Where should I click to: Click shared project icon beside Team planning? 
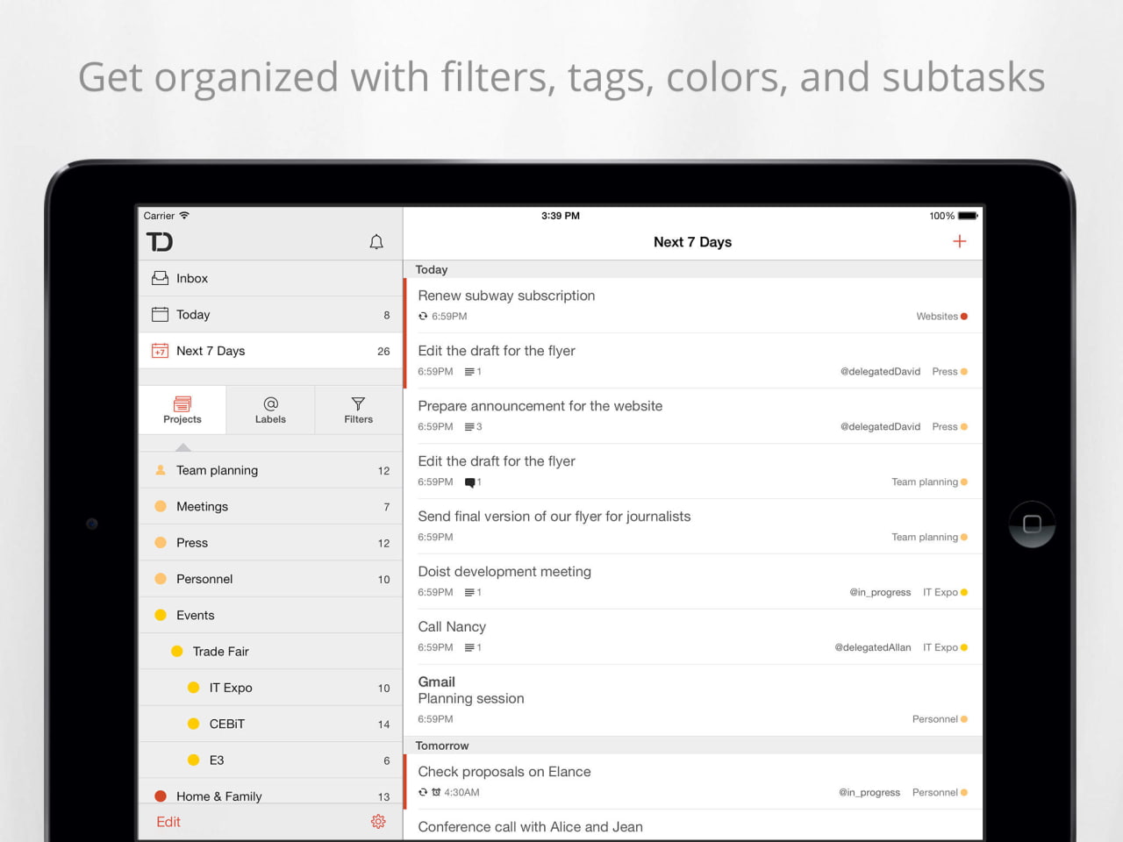[161, 470]
